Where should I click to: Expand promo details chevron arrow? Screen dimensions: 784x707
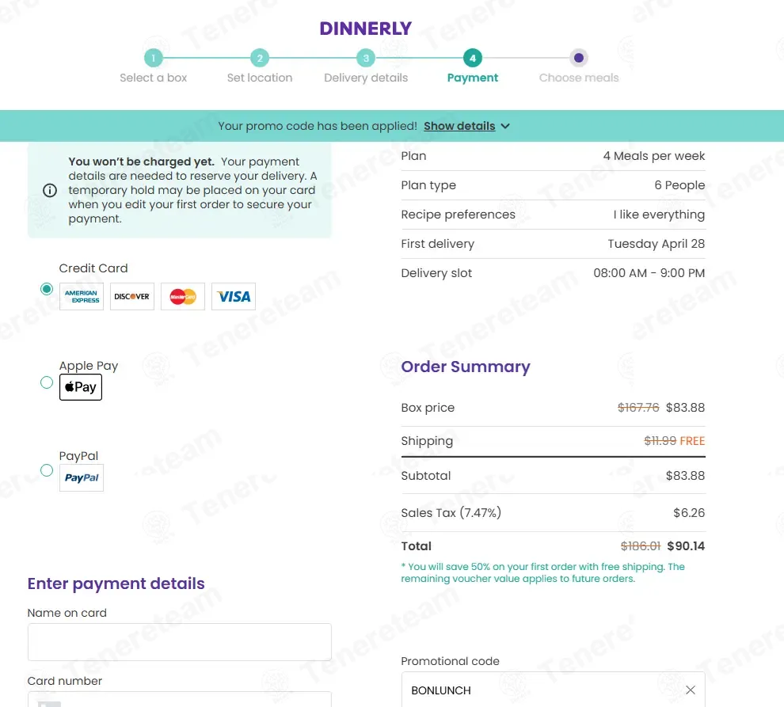(505, 126)
